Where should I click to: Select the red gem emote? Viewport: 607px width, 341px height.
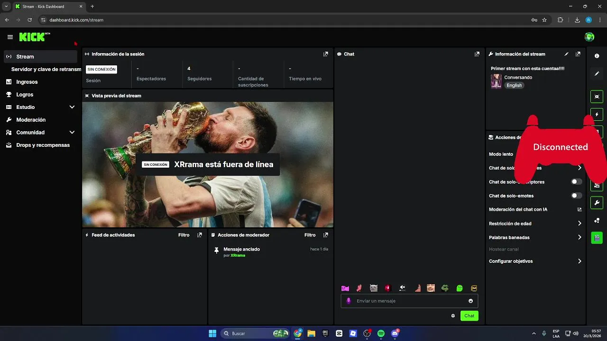tap(388, 288)
